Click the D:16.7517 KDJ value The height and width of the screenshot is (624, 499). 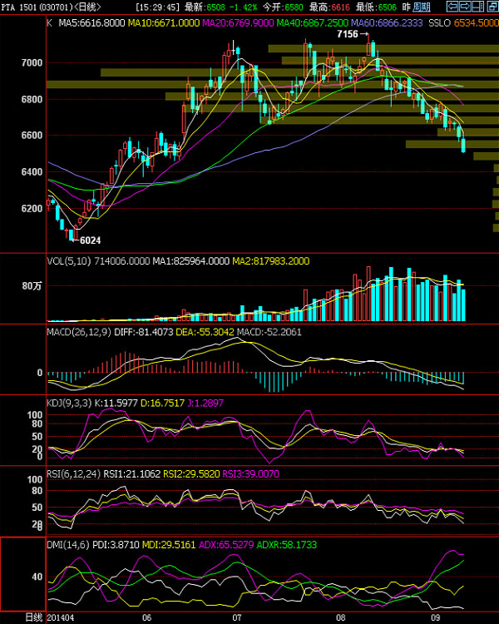click(x=162, y=404)
